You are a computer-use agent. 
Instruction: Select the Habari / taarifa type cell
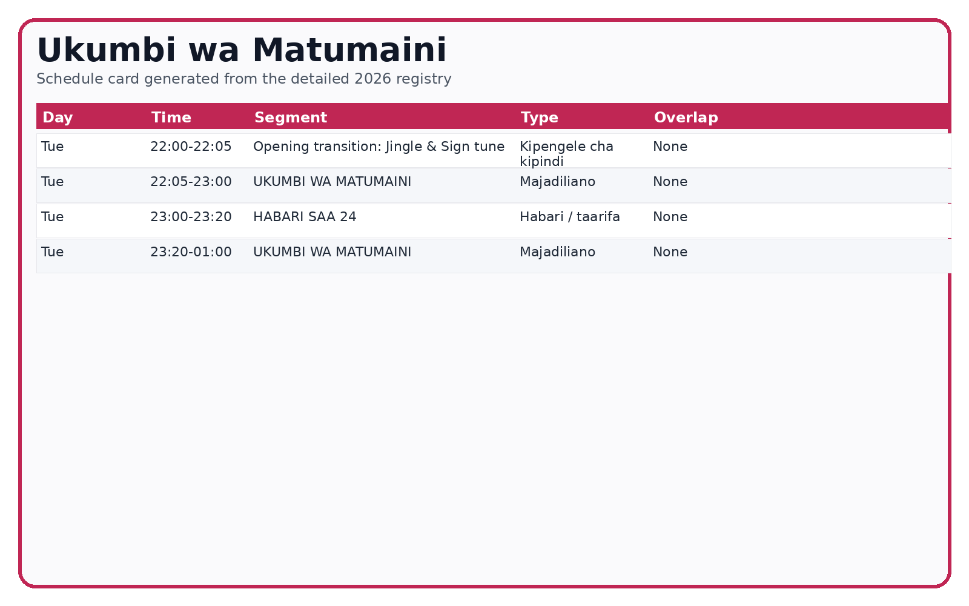click(569, 217)
